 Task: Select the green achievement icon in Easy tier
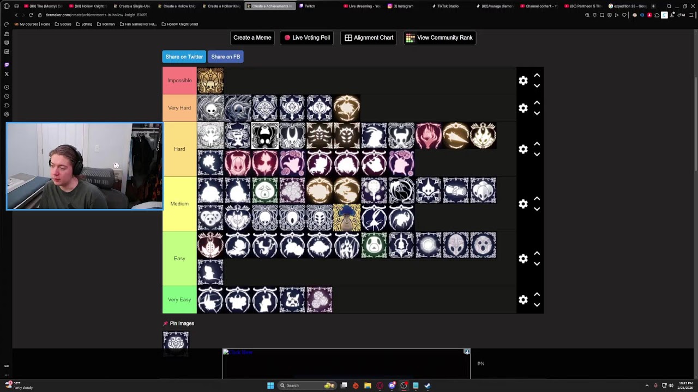[374, 245]
